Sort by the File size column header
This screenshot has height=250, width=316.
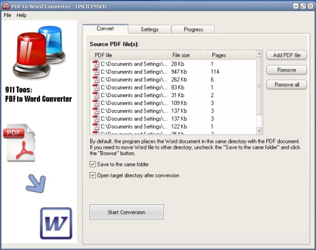click(x=187, y=55)
